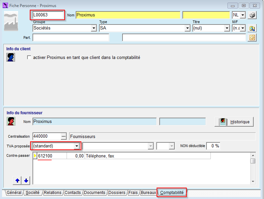This screenshot has width=264, height=199.
Task: Move Contre-passer row up with blue arrow
Action: (17, 181)
